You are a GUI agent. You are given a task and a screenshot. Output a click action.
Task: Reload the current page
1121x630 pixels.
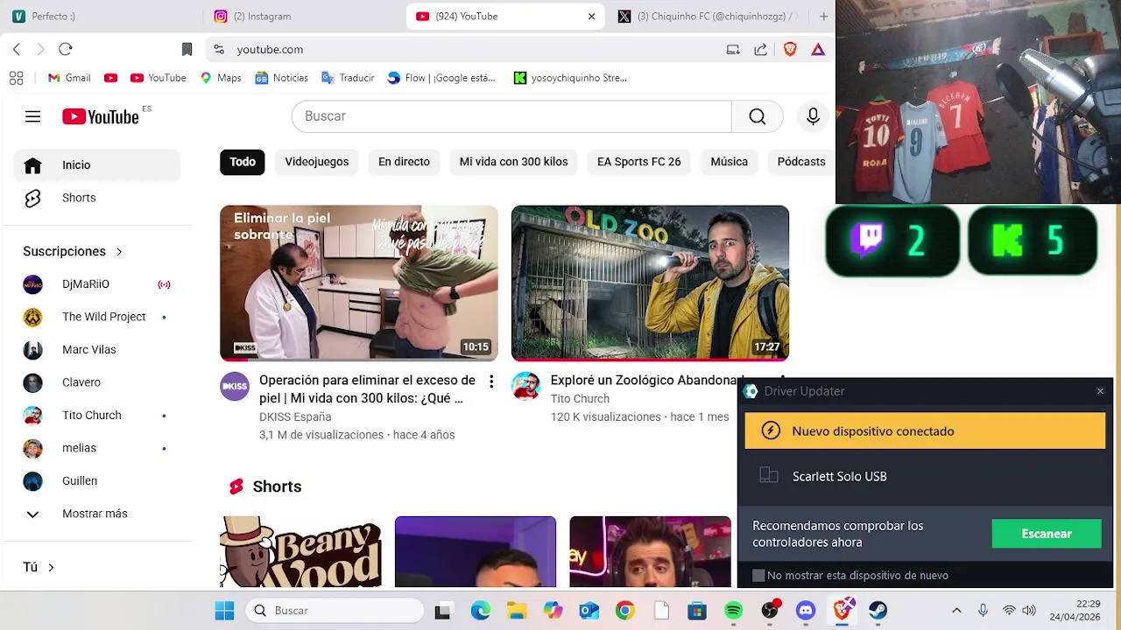(66, 49)
